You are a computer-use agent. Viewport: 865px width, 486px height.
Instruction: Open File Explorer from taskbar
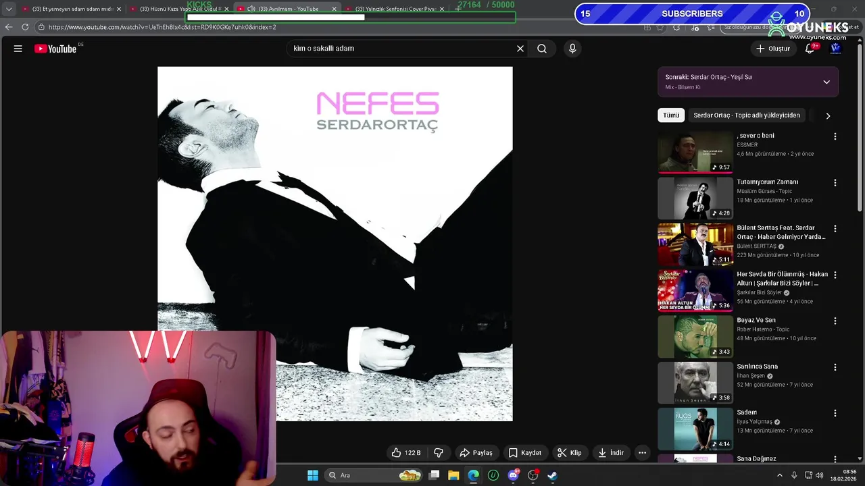coord(453,475)
